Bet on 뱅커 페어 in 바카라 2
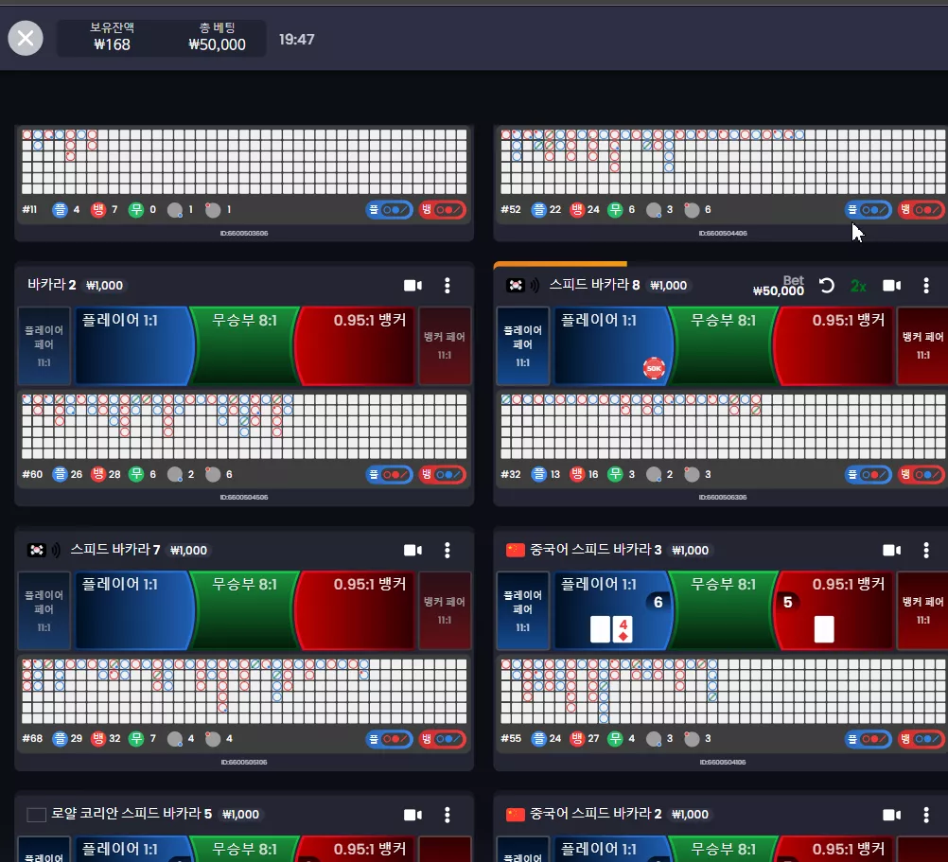The image size is (948, 862). pos(445,345)
